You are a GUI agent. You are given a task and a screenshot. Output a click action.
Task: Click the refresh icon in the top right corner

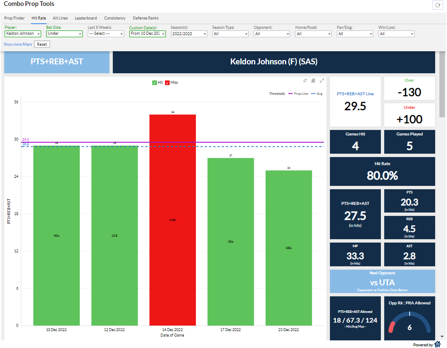(x=437, y=5)
